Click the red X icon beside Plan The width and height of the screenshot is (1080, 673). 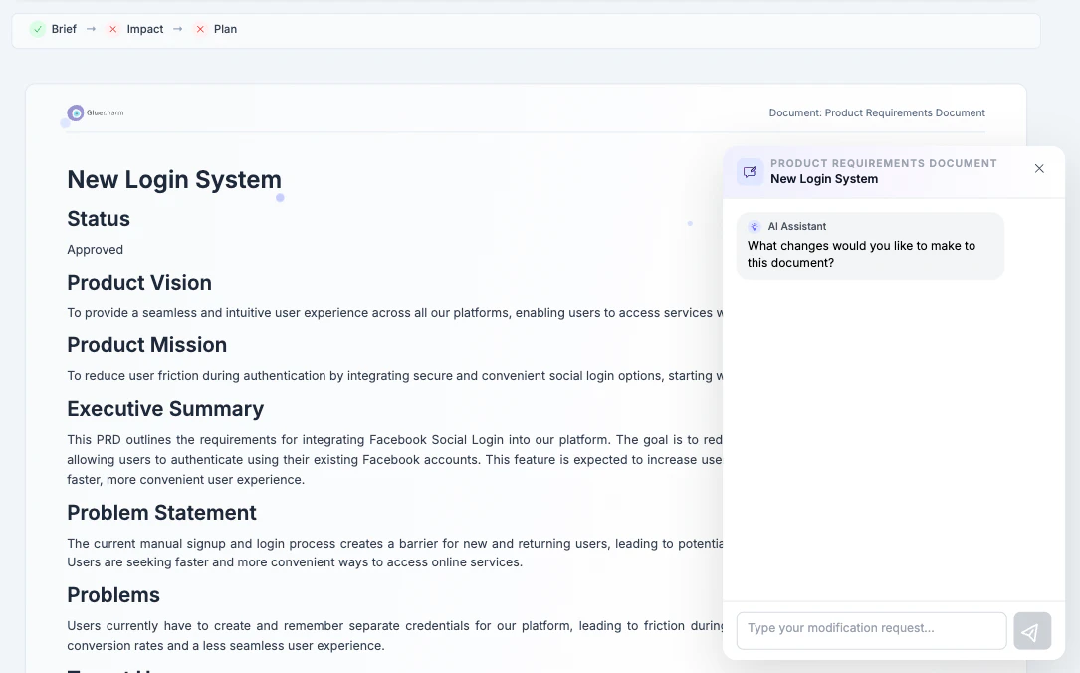pos(200,29)
